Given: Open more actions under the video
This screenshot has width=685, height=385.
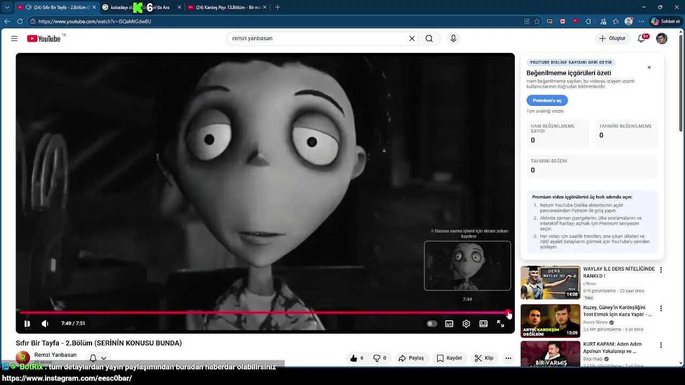Looking at the screenshot, I should [508, 358].
